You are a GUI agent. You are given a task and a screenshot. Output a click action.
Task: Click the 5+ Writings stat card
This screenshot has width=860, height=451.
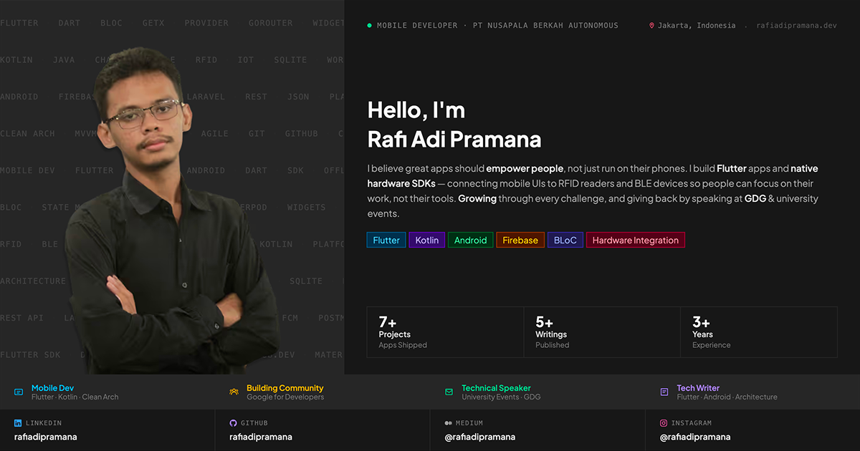pos(602,332)
